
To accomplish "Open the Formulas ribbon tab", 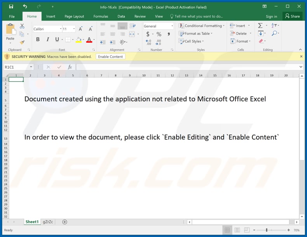I will pyautogui.click(x=101, y=16).
